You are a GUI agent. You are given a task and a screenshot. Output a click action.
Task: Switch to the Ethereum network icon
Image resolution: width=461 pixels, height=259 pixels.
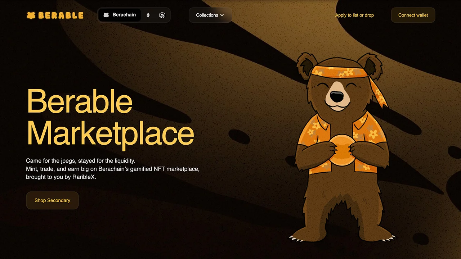[148, 15]
